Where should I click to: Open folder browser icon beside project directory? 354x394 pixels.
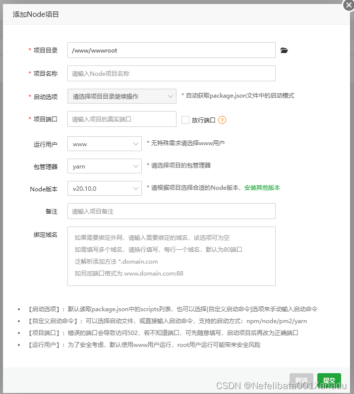(x=284, y=50)
